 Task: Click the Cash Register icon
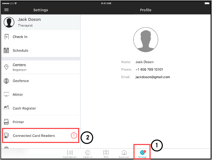(6, 108)
